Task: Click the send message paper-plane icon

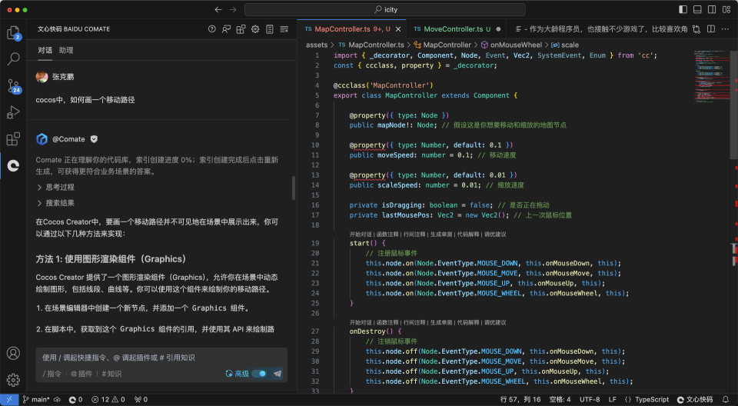Action: 278,374
